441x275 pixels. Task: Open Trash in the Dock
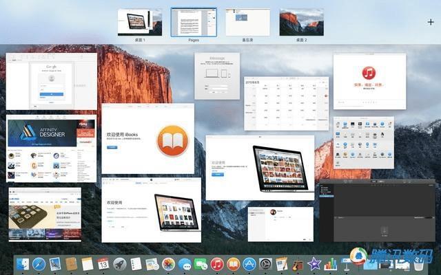pyautogui.click(x=418, y=264)
